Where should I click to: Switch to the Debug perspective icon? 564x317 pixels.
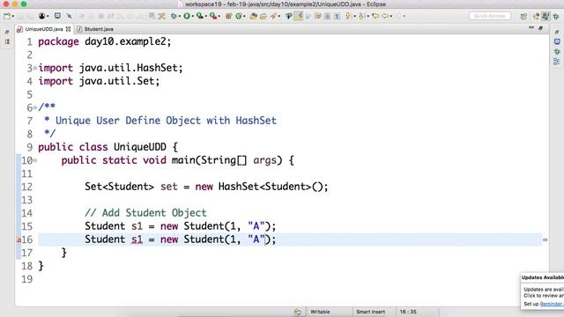click(556, 16)
